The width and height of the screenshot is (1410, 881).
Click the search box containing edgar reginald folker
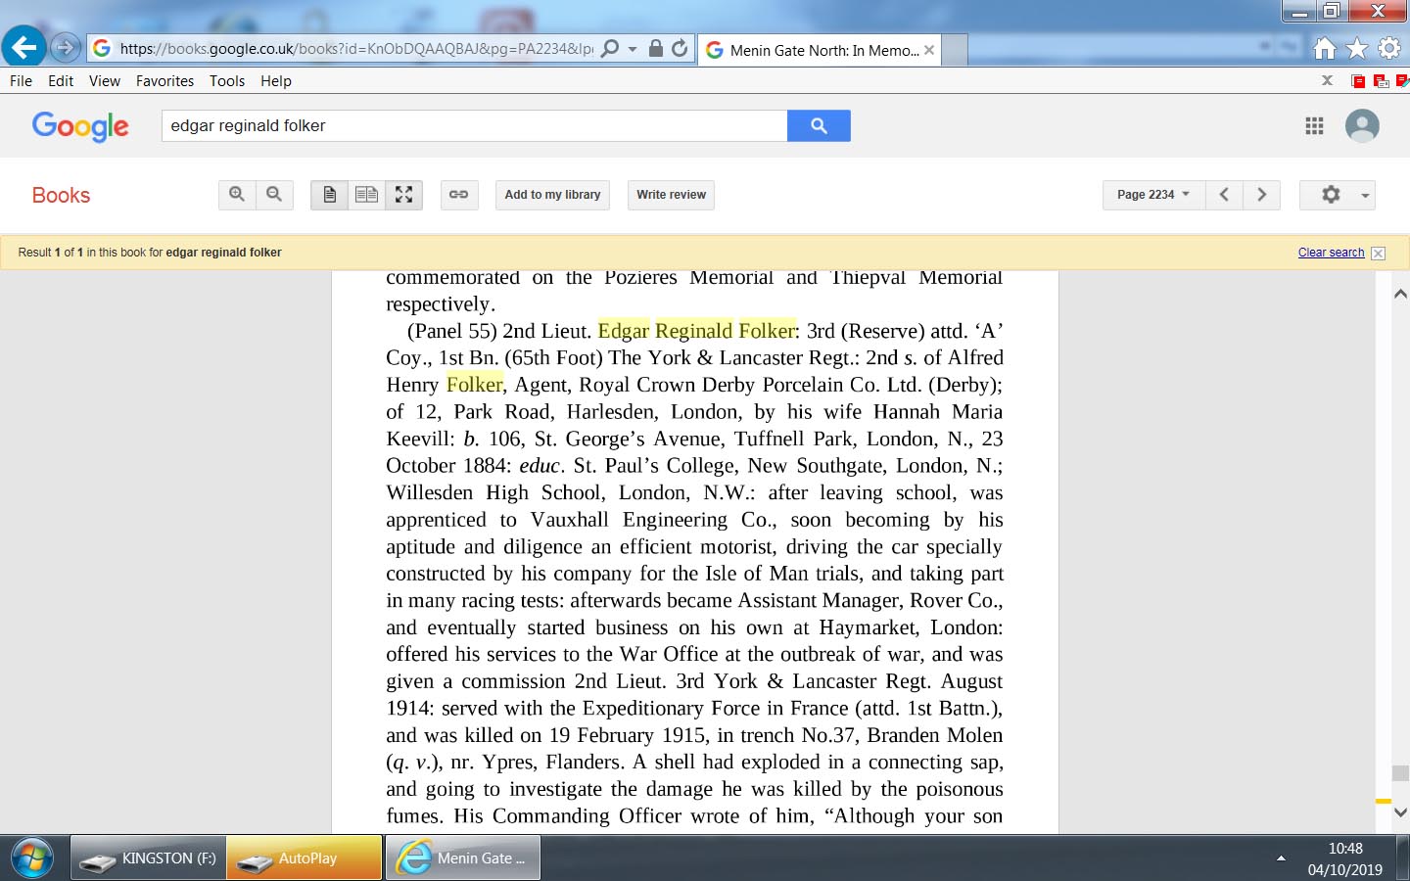point(474,125)
